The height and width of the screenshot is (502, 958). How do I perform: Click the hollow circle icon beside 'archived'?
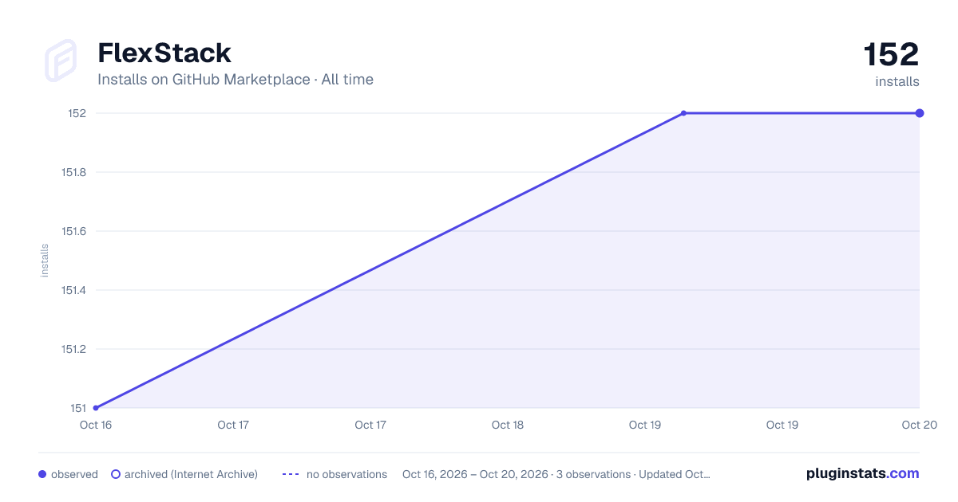116,474
